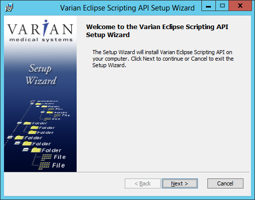Click the Welcome heading text

point(157,31)
